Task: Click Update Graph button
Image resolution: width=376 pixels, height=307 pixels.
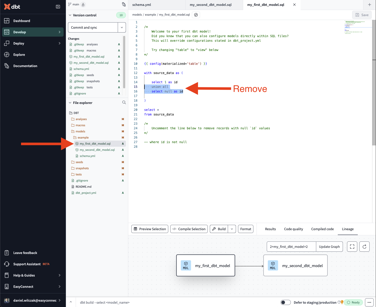Action: (329, 247)
